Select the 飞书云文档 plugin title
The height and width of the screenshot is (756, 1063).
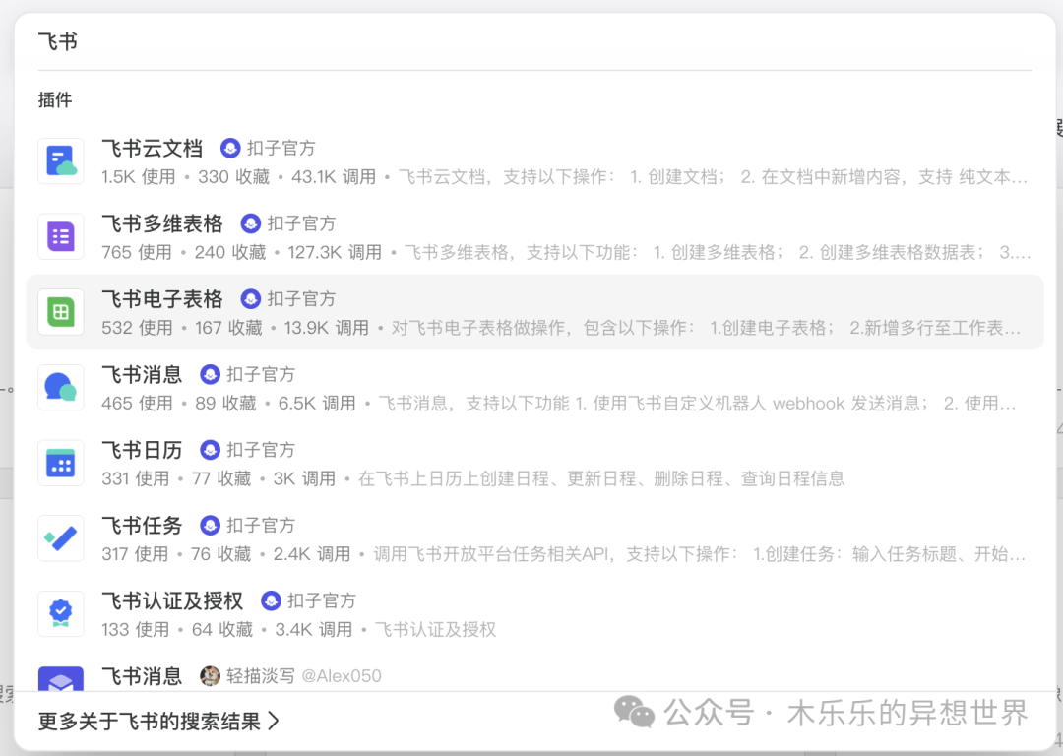click(152, 148)
